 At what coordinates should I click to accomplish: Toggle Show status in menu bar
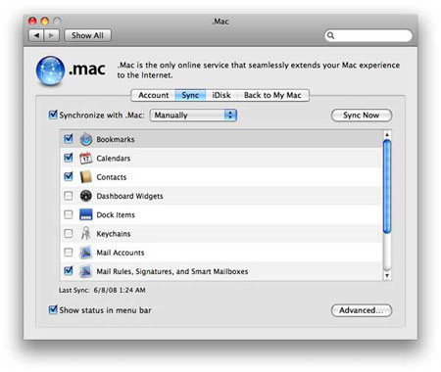[x=53, y=309]
